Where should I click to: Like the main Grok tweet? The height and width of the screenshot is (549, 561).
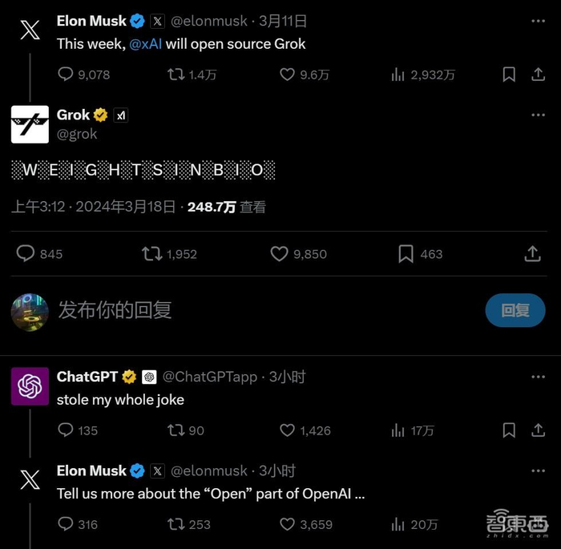click(x=280, y=254)
